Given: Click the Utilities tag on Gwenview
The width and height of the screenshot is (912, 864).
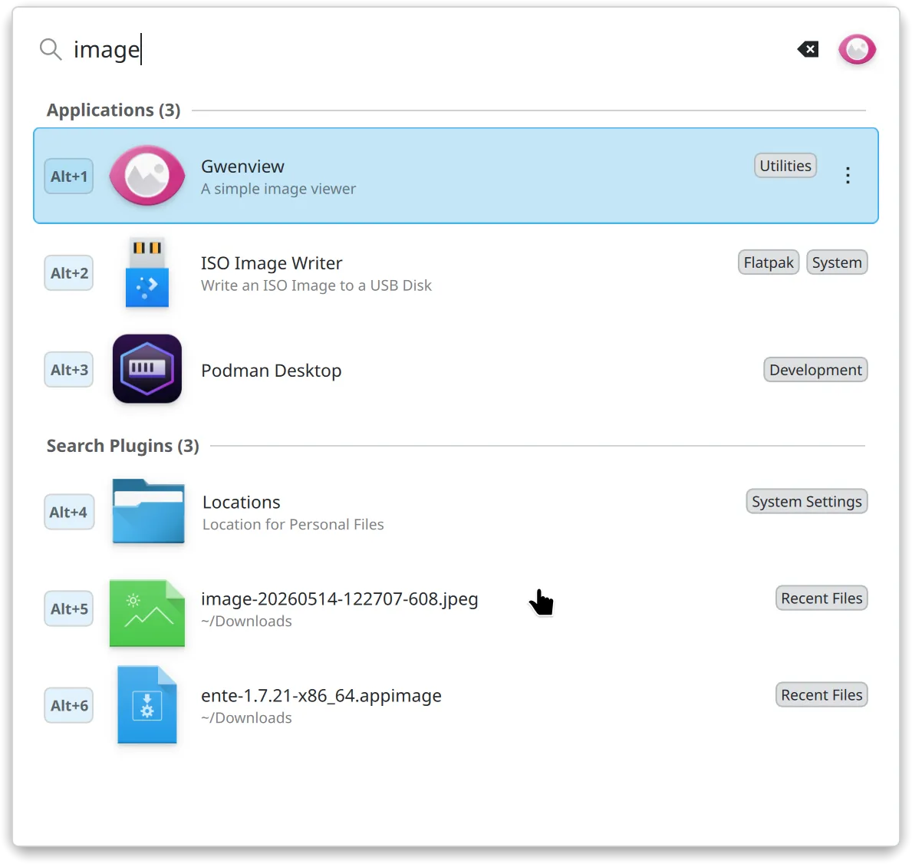Looking at the screenshot, I should (785, 166).
